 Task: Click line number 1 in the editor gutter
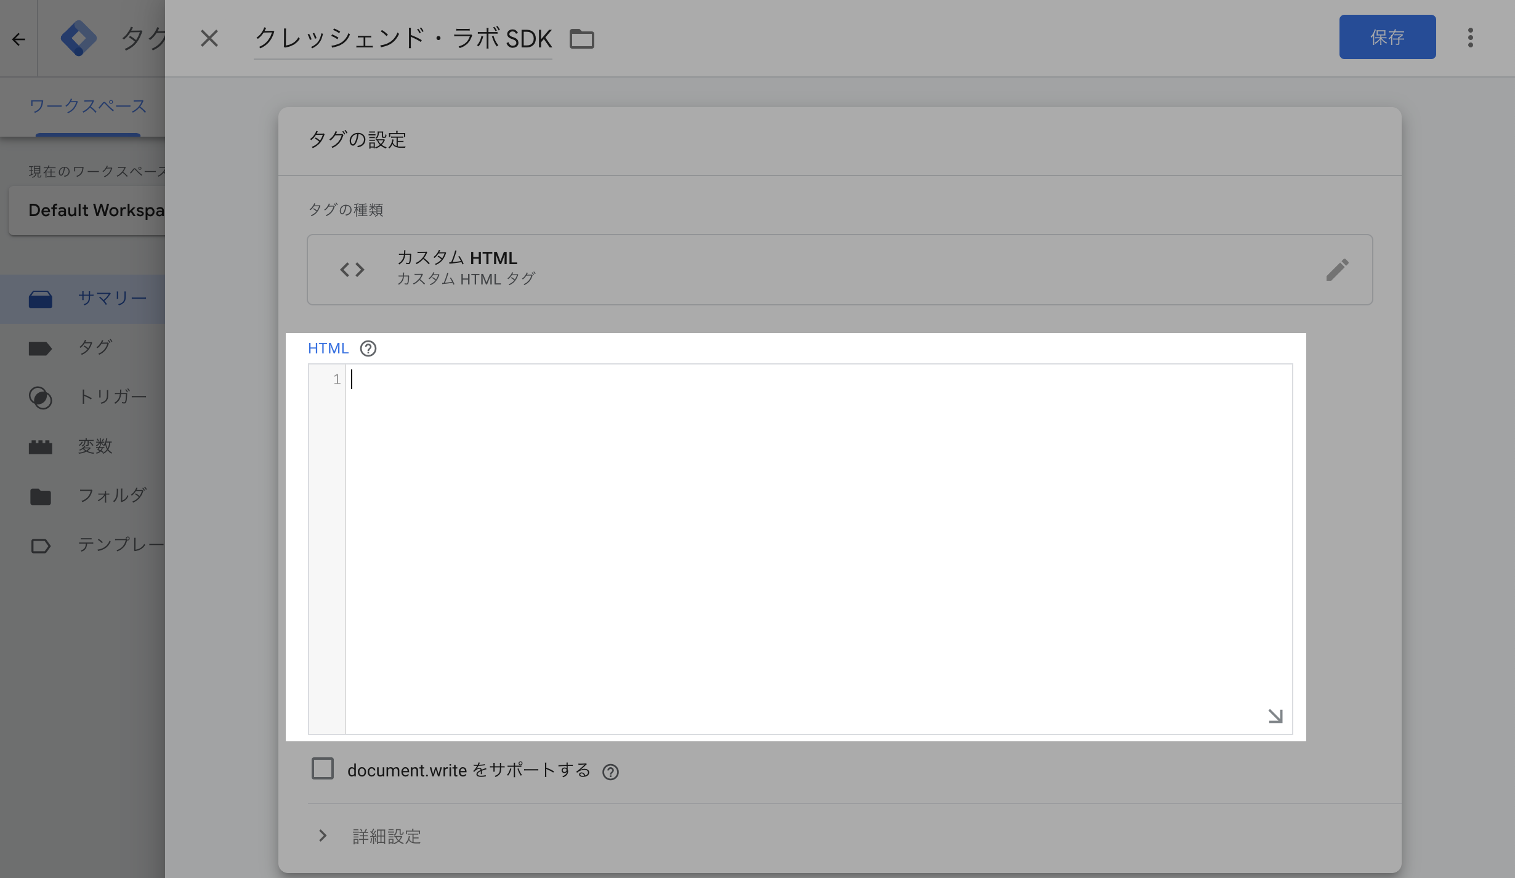337,379
